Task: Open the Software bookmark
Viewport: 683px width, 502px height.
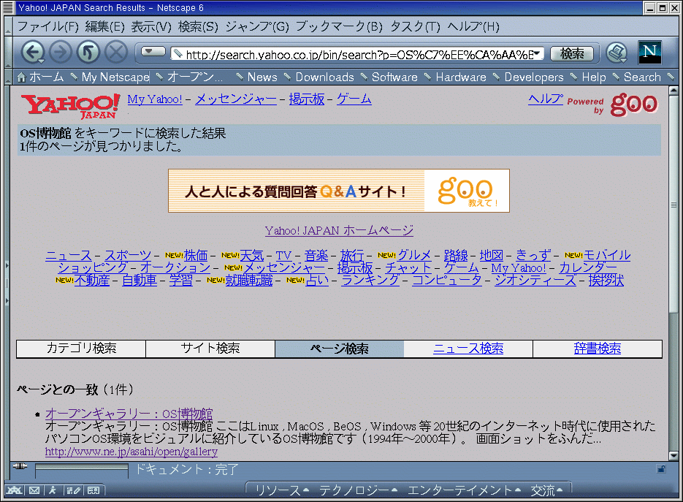Action: tap(394, 77)
